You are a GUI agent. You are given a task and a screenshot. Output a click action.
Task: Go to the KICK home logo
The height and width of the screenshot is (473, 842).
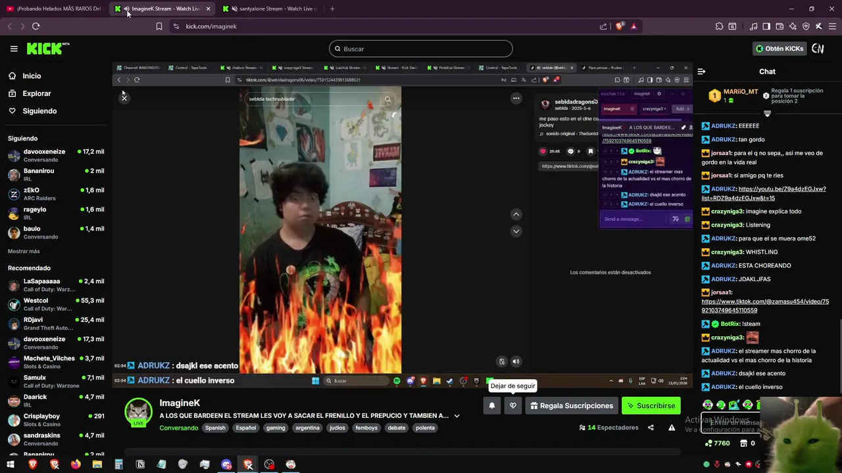(47, 49)
